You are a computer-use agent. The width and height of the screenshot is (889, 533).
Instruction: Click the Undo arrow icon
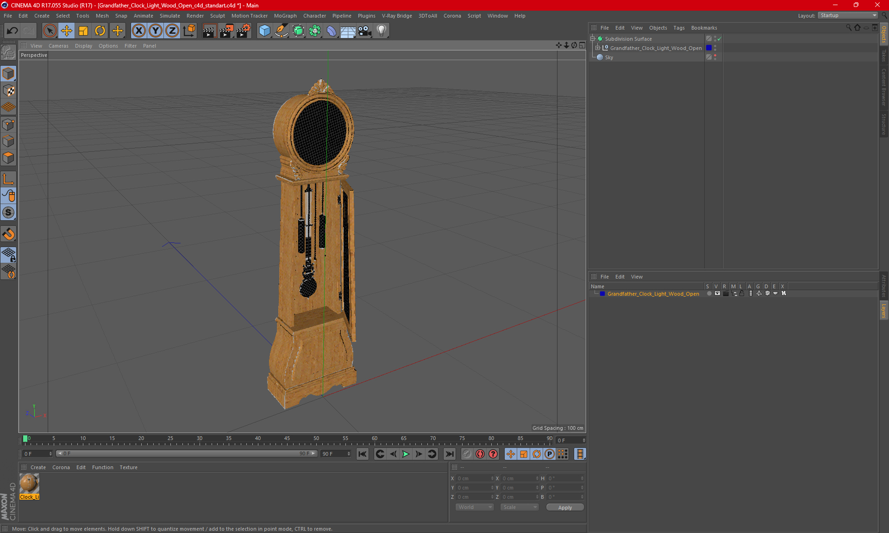(x=12, y=31)
